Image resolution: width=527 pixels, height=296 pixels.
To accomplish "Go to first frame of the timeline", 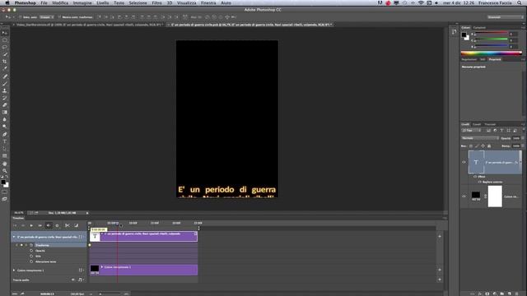I will point(15,225).
